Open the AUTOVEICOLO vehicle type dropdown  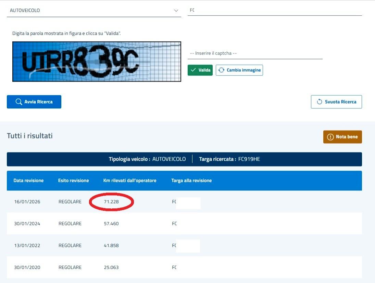pos(94,11)
